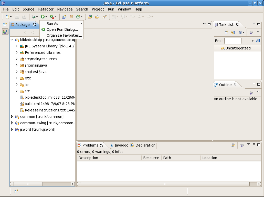Viewport: 264px width, 197px height.
Task: Expand the src/main/java source folder
Action: (x=17, y=65)
